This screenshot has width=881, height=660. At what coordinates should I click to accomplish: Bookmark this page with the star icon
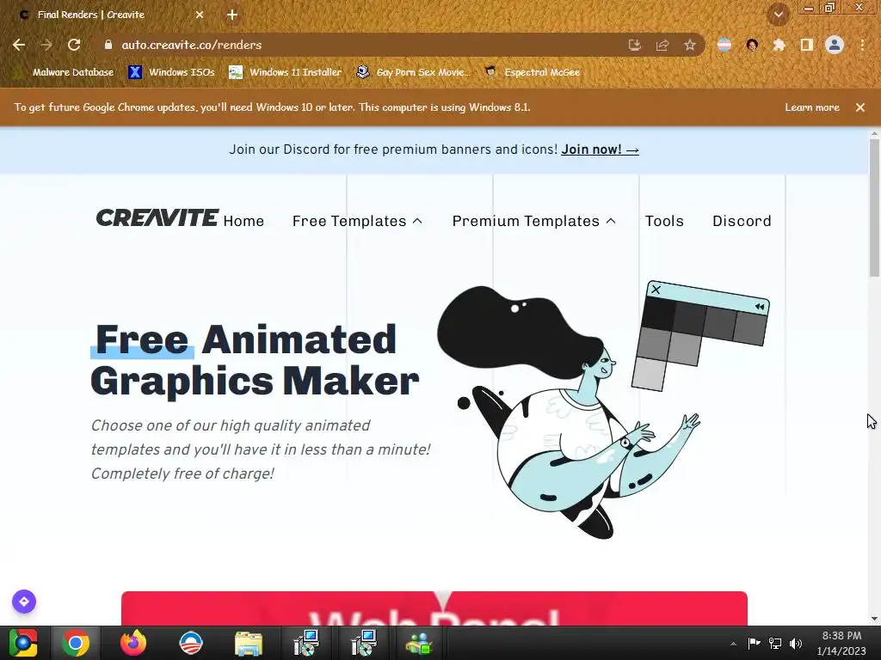[x=690, y=45]
